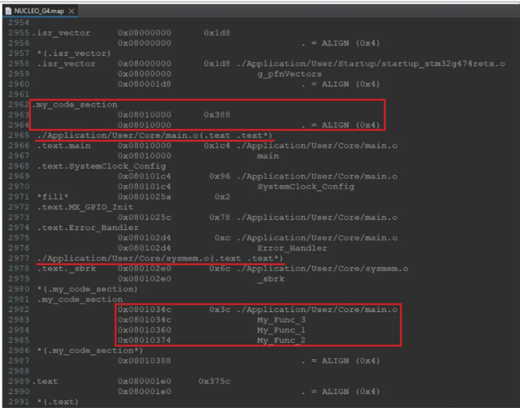
Task: Click the .text.main label
Action: 64,146
